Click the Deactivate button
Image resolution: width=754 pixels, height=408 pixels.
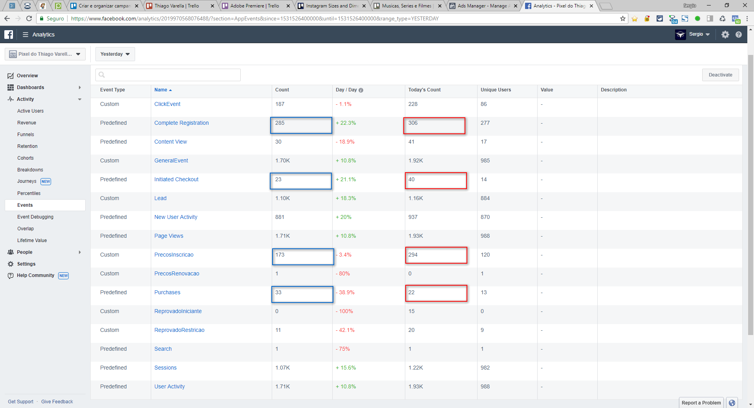(x=720, y=75)
